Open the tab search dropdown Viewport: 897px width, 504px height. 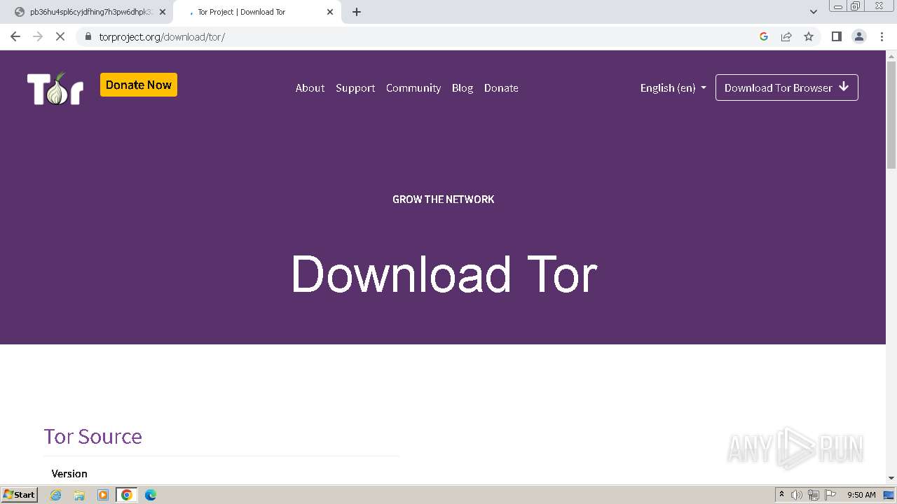tap(814, 12)
